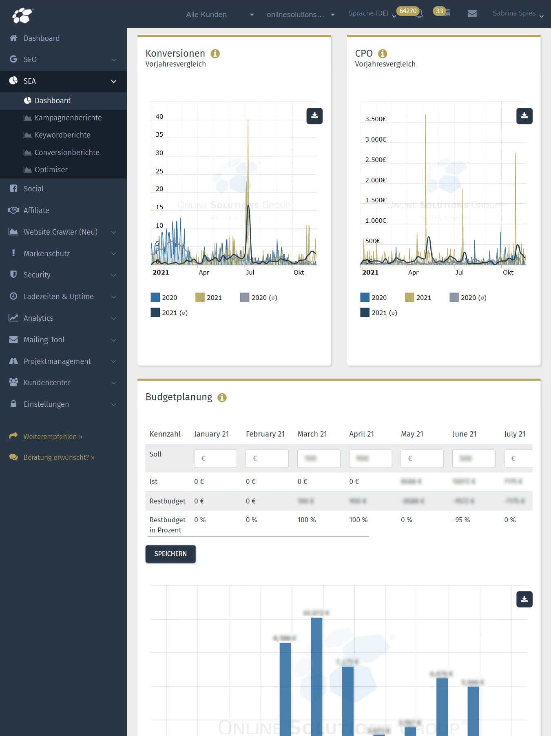The image size is (551, 736).
Task: Click the share arrow icon beside Weiterempfehlen
Action: (13, 436)
